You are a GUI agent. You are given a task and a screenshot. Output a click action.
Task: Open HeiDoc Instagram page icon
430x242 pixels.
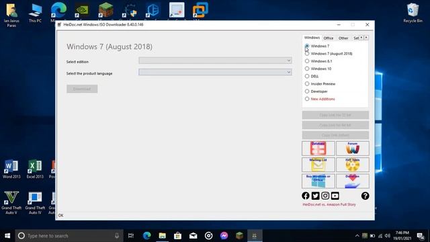click(x=325, y=196)
